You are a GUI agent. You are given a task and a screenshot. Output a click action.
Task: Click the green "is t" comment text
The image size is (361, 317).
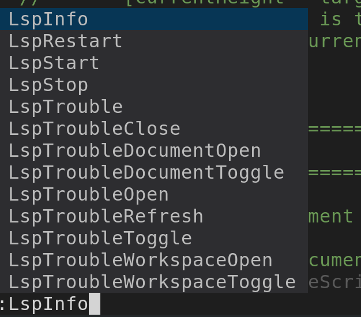point(340,19)
